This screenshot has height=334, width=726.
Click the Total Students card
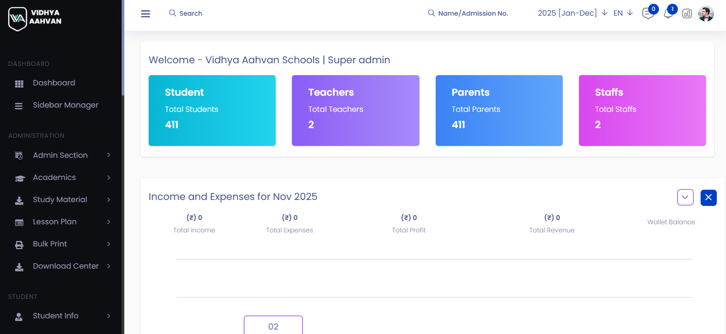click(212, 110)
